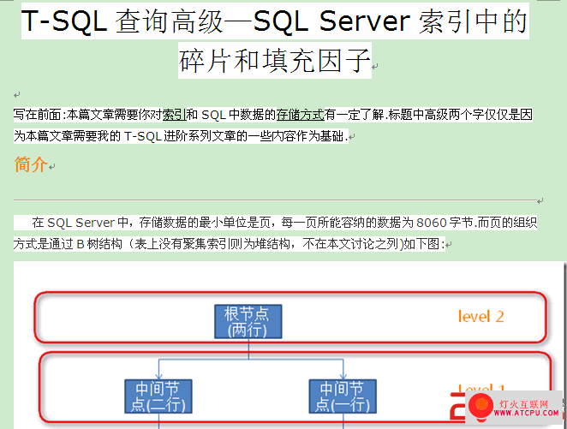Image resolution: width=567 pixels, height=429 pixels.
Task: Click the title line T-SQL 查询高级
Action: click(122, 21)
